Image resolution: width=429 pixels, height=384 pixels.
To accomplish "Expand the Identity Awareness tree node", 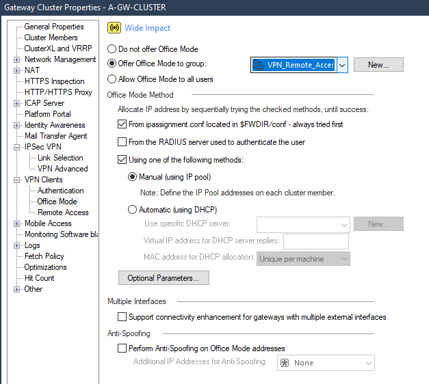I will click(x=17, y=125).
